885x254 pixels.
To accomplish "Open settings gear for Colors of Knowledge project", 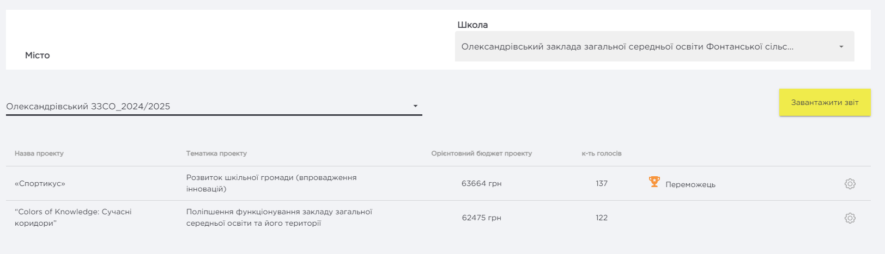I will [850, 218].
